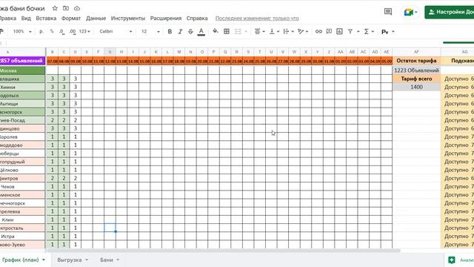This screenshot has width=474, height=267.
Task: Open the Последнее изменение link
Action: (257, 19)
